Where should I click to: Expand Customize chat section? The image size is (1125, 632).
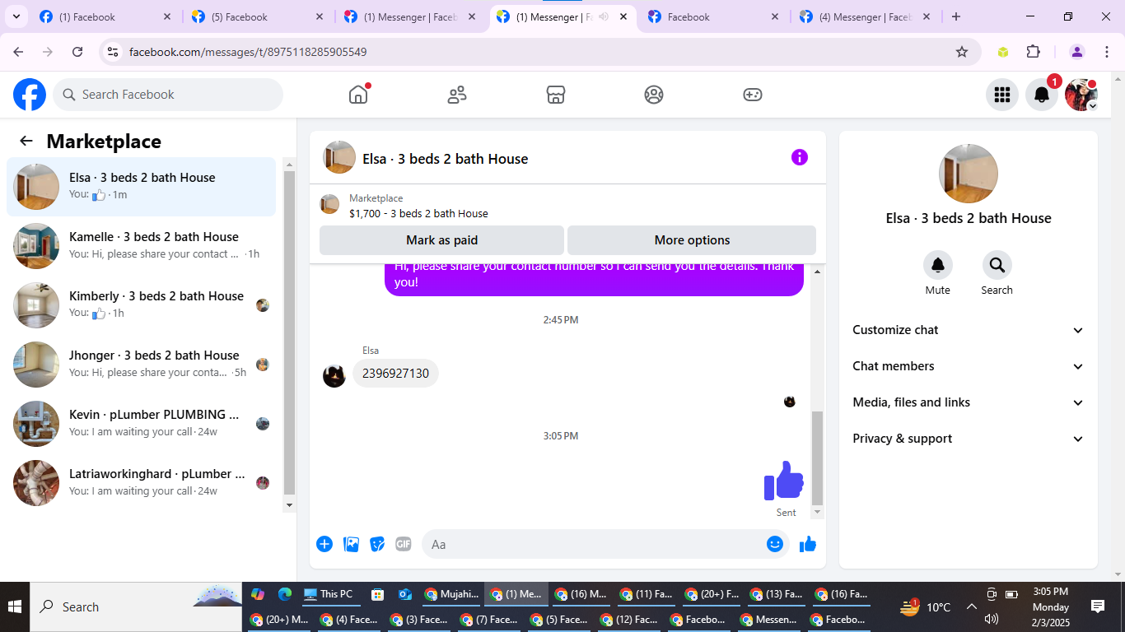pos(969,330)
